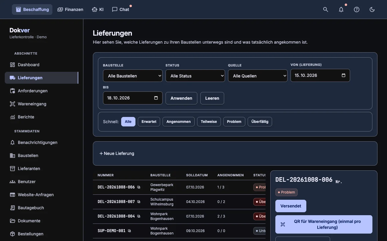Switch to the Finanzen tab
This screenshot has width=387, height=241.
70,9
